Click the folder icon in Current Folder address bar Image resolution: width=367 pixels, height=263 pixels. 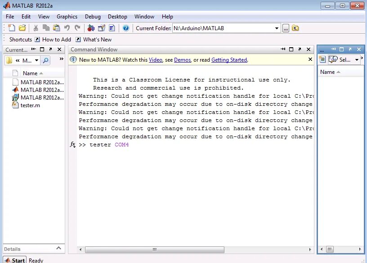[9, 60]
